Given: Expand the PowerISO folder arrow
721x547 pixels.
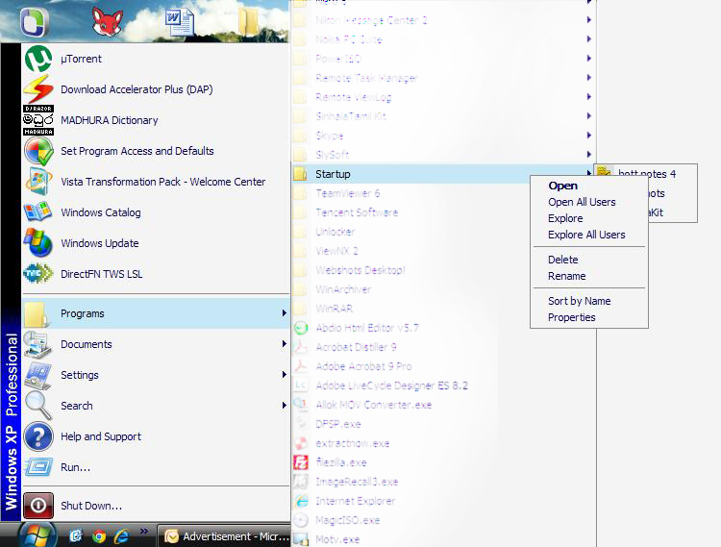Looking at the screenshot, I should tap(589, 59).
